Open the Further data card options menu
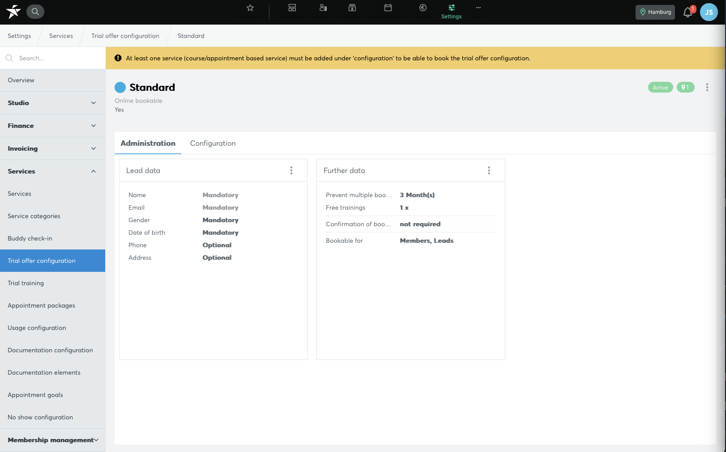726x452 pixels. (489, 170)
